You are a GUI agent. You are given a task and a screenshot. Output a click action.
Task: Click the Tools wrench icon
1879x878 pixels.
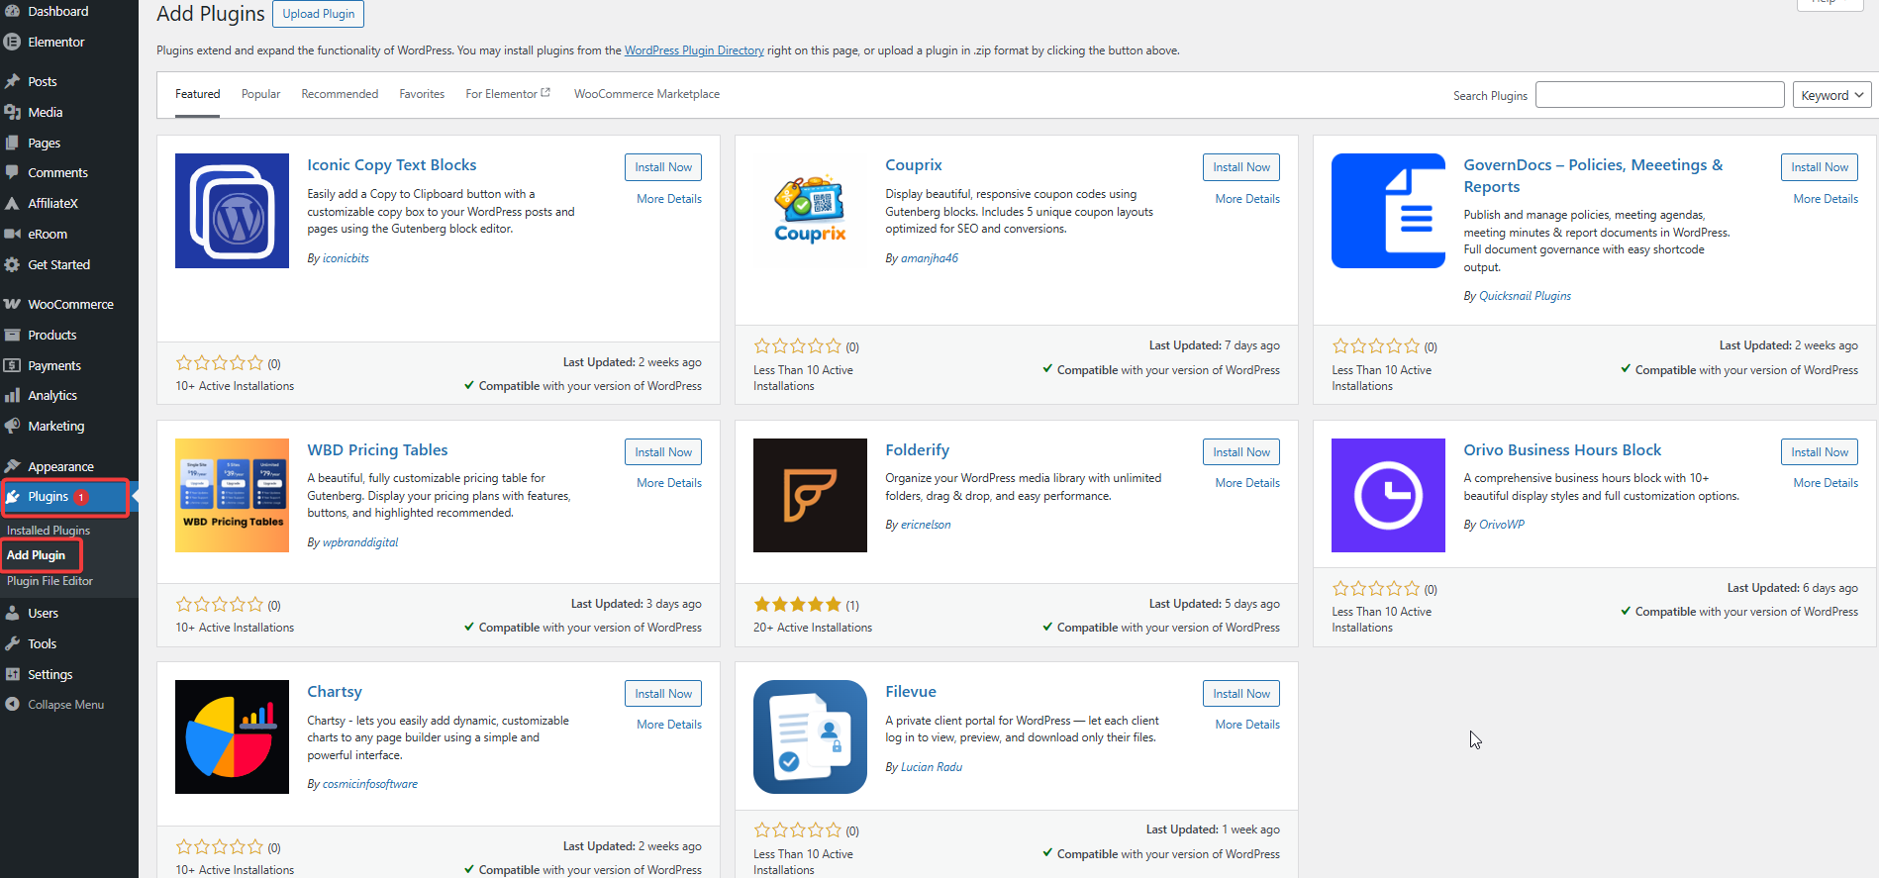click(13, 643)
